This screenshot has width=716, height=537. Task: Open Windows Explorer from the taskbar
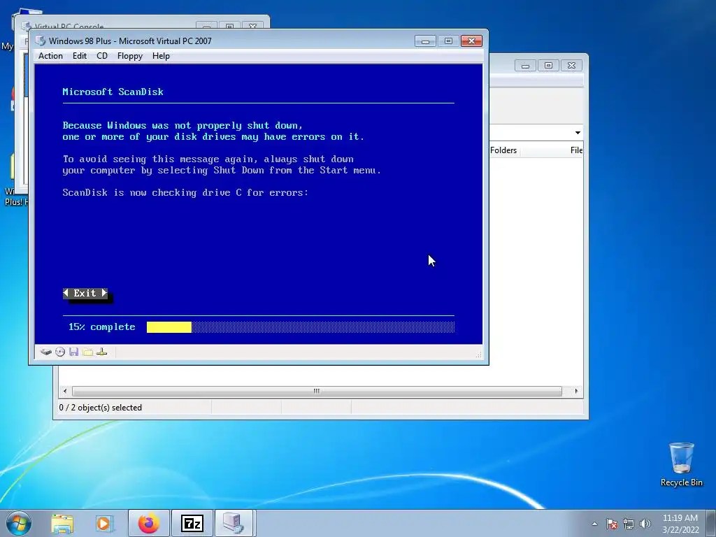[x=62, y=523]
